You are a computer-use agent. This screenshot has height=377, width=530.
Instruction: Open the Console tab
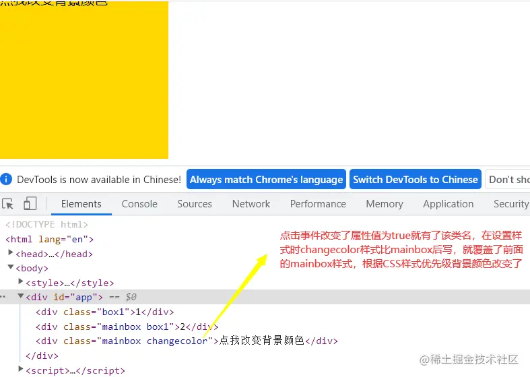coord(139,204)
